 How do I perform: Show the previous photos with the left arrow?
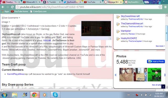[x=115, y=75]
